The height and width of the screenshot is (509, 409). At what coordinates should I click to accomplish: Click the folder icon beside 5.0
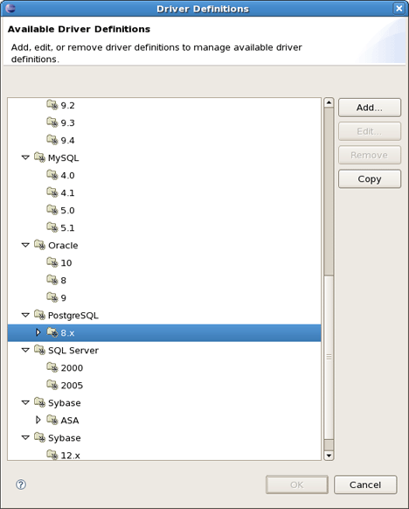[52, 210]
